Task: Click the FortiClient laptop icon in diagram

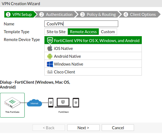Action: point(63,103)
